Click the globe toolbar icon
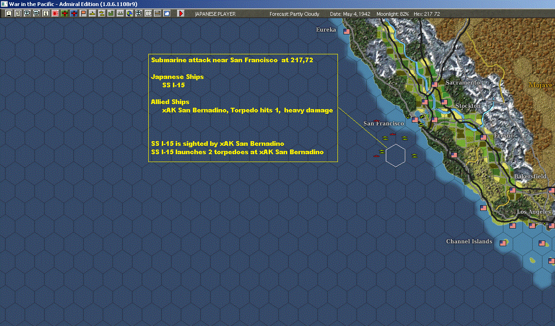This screenshot has height=326, width=555. tap(130, 13)
